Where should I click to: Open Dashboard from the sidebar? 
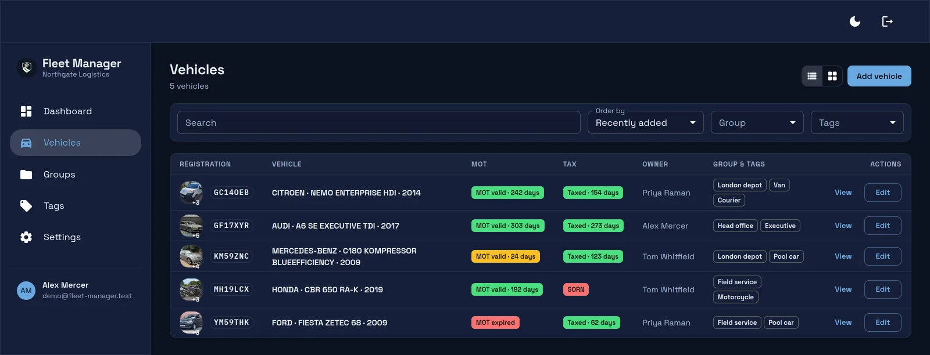[76, 111]
